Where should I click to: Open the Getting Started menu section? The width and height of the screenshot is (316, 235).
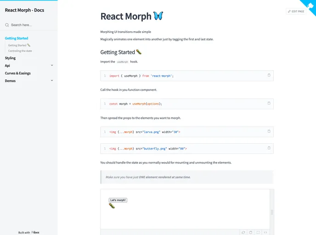[x=17, y=38]
